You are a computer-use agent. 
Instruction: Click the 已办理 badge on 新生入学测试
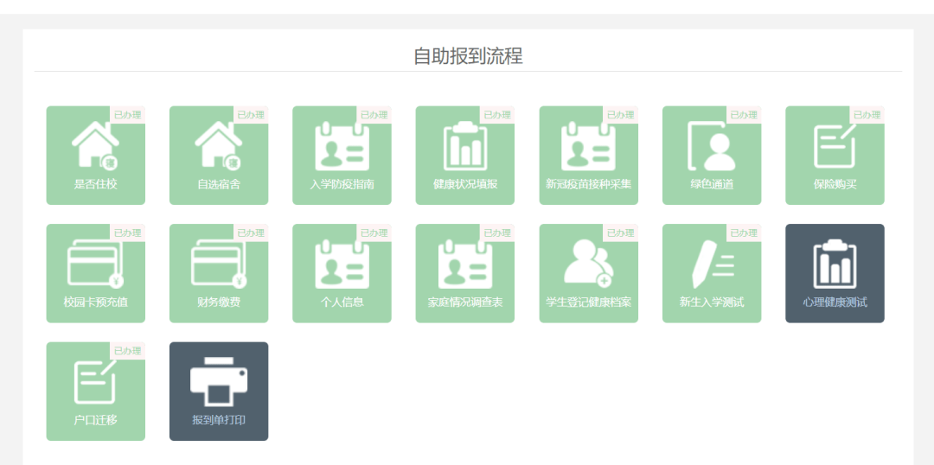click(744, 232)
